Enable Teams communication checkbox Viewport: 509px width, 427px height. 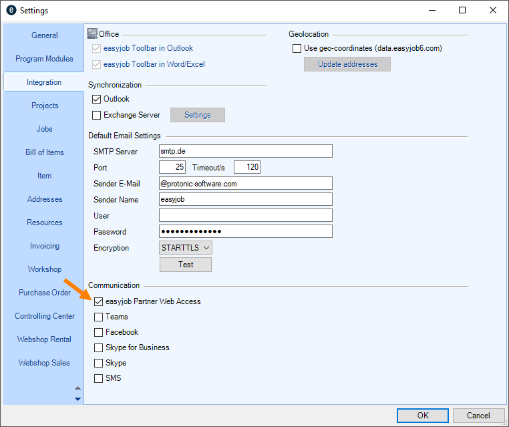click(x=99, y=317)
